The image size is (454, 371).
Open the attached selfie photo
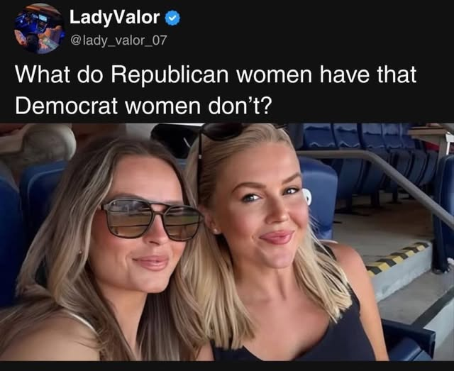tap(227, 242)
